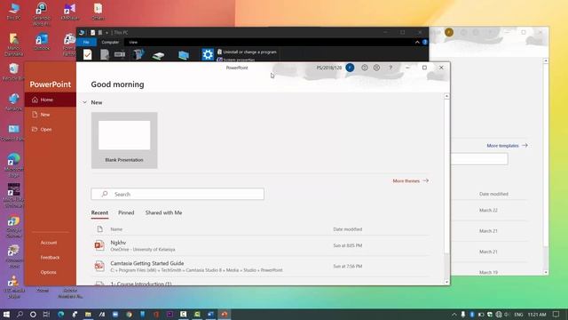
Task: Switch to PowerPoint taskbar button
Action: point(225,314)
